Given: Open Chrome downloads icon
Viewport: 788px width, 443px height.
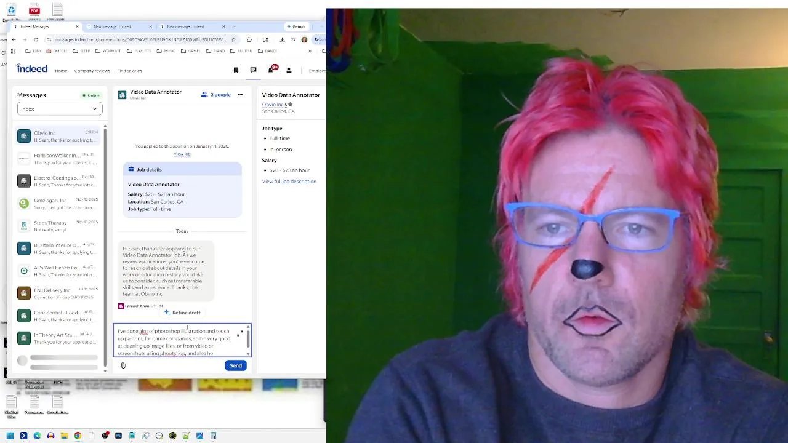Looking at the screenshot, I should coord(282,39).
